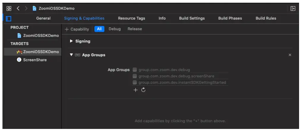Hide the project and targets list sidebar

click(x=9, y=18)
